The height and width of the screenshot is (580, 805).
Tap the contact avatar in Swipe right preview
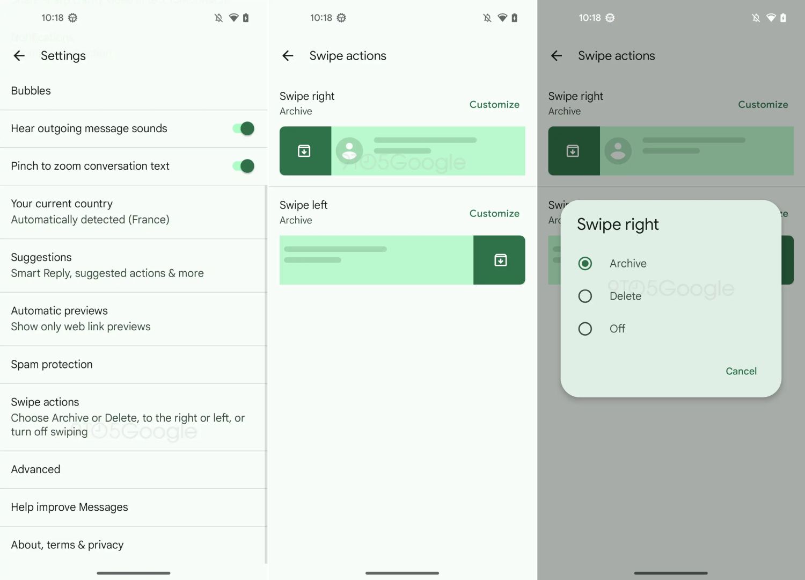click(x=349, y=151)
